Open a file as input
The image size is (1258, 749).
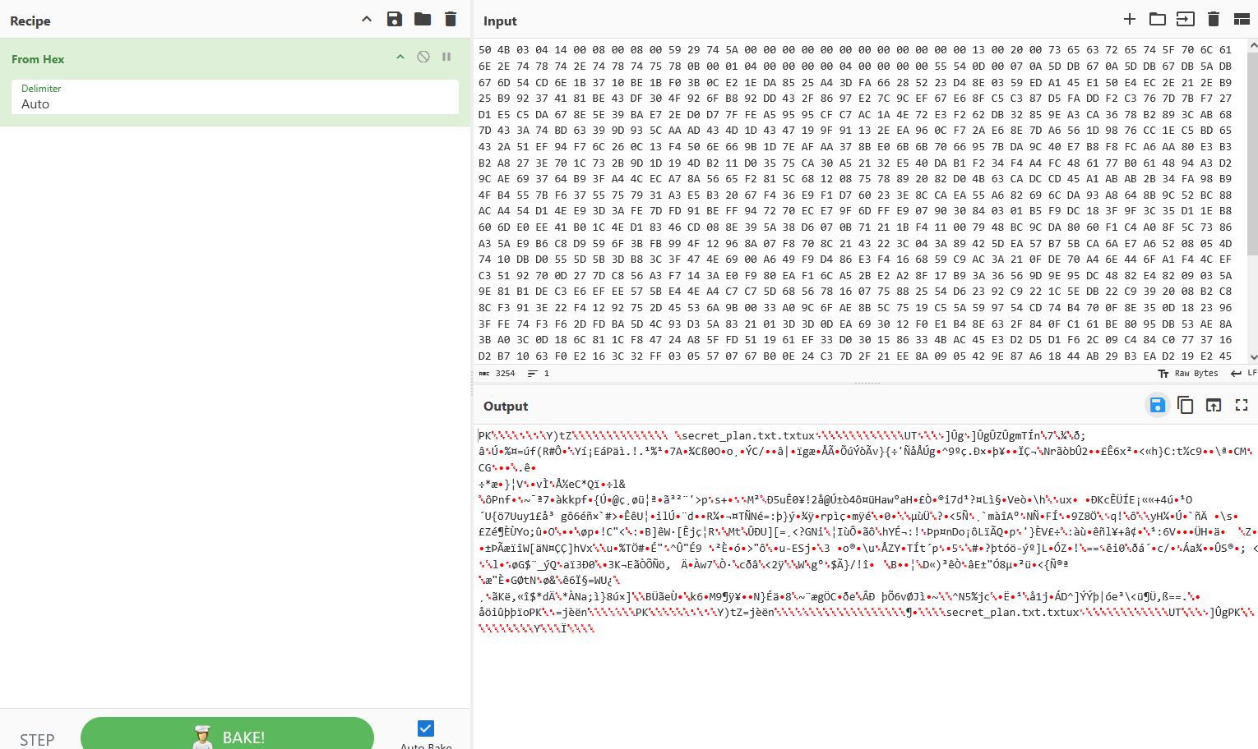click(1158, 19)
